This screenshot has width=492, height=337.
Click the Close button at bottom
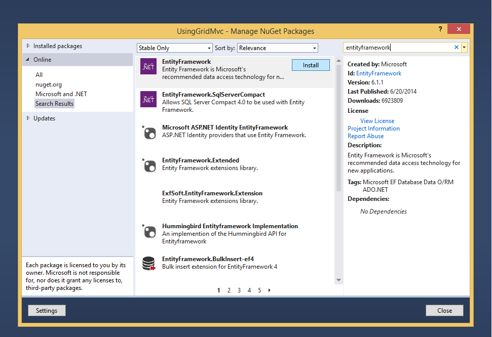444,310
